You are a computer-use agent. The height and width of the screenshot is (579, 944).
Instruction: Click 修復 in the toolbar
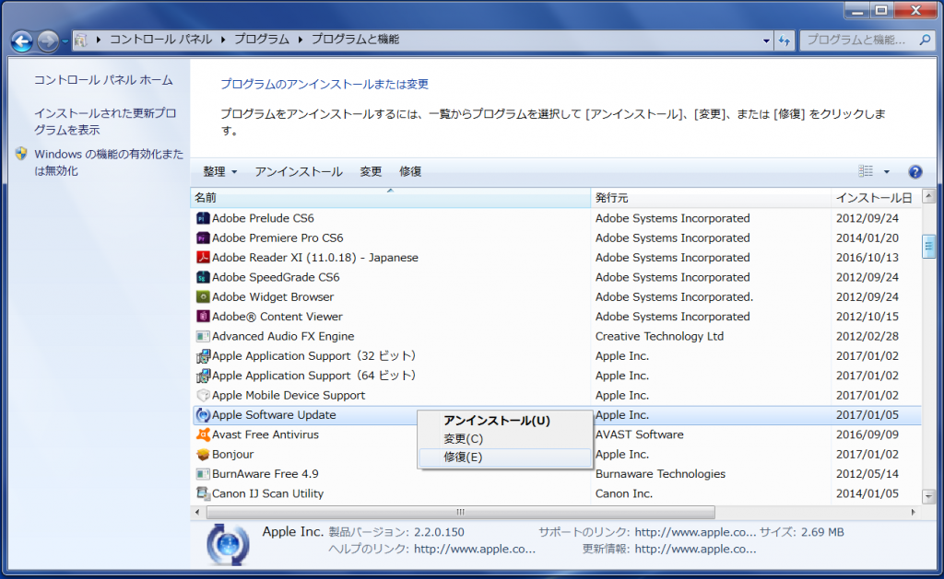[x=410, y=172]
